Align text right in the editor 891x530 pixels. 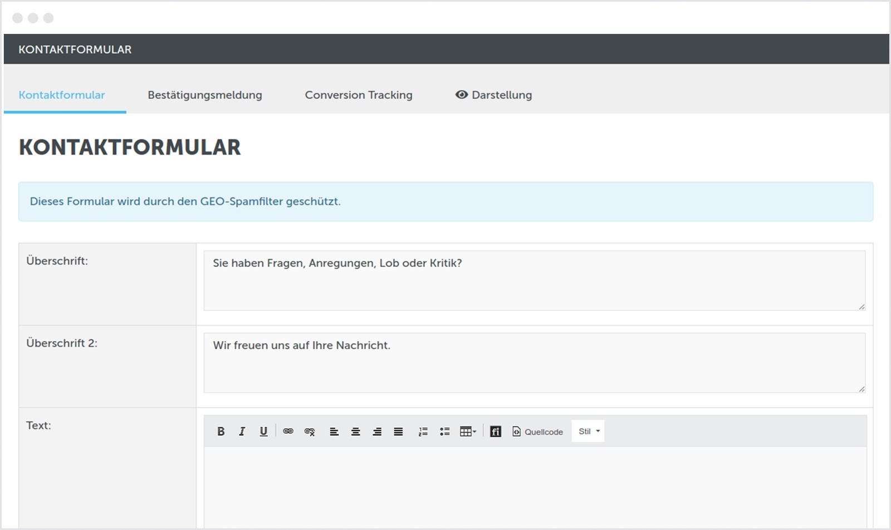coord(377,432)
